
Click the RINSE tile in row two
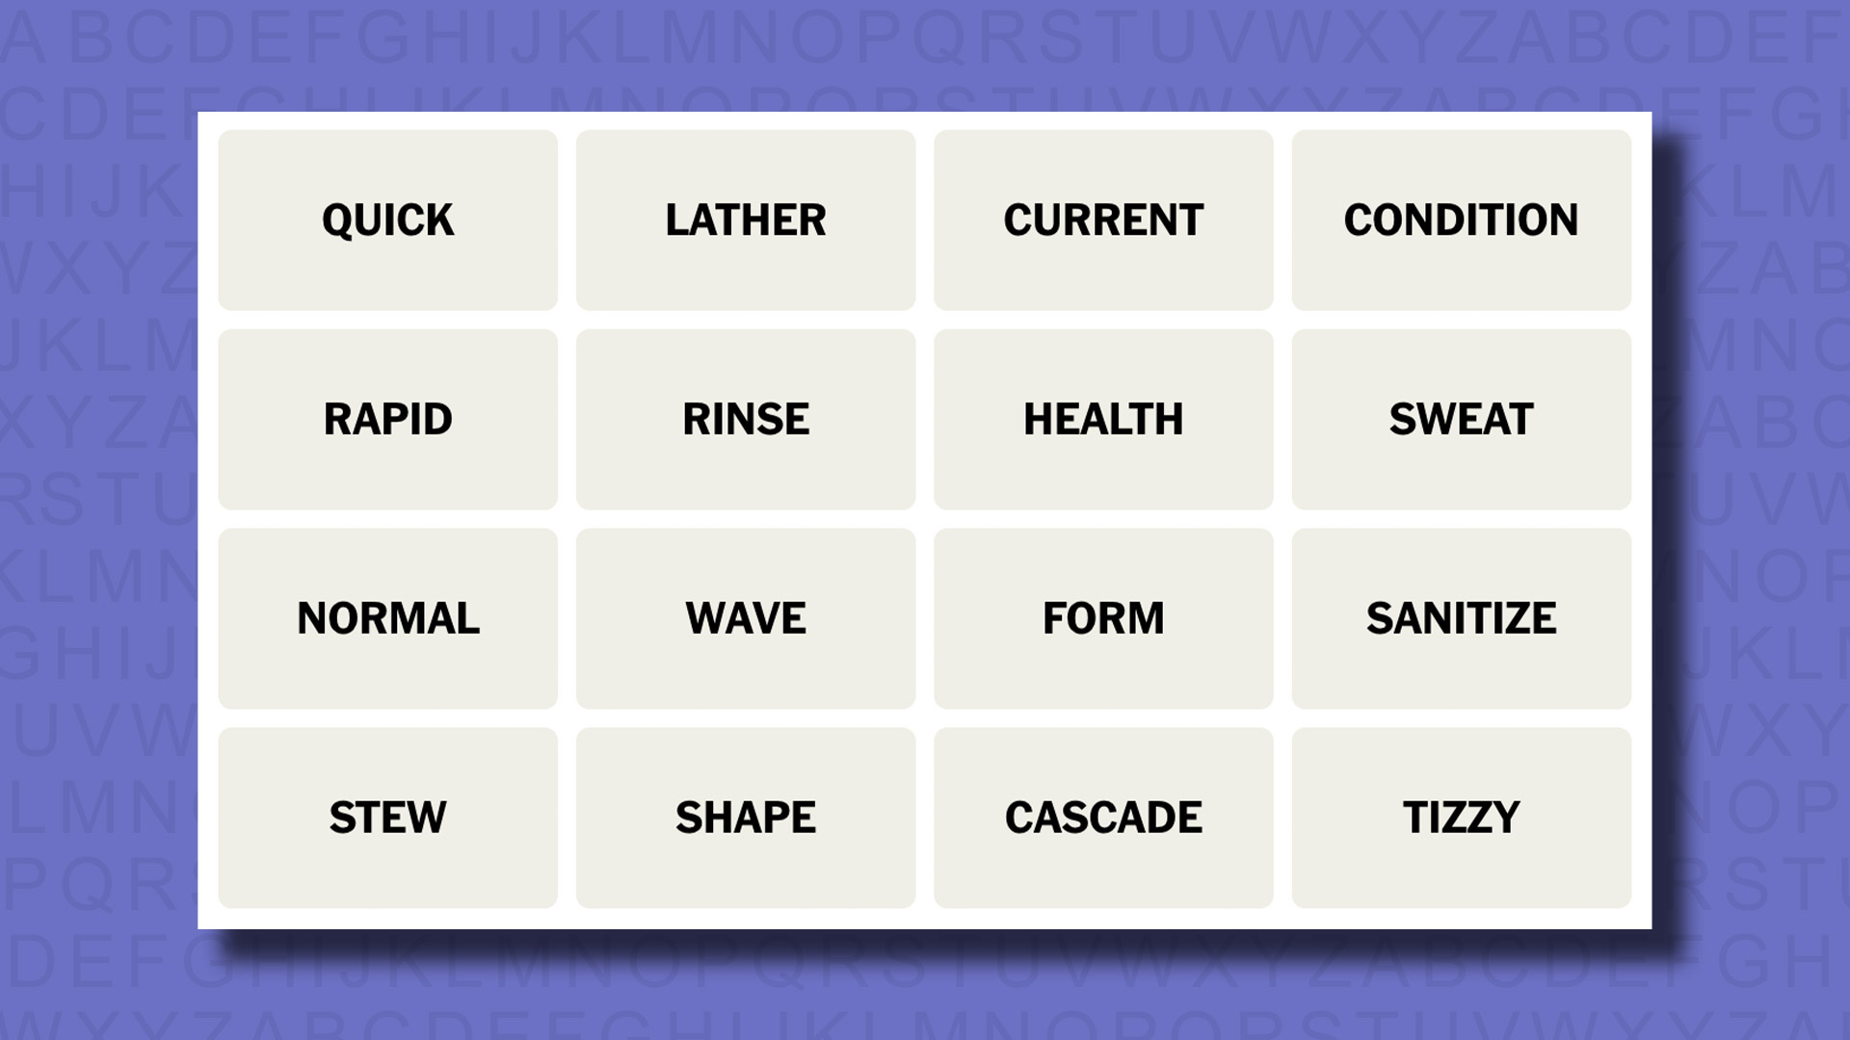point(746,419)
